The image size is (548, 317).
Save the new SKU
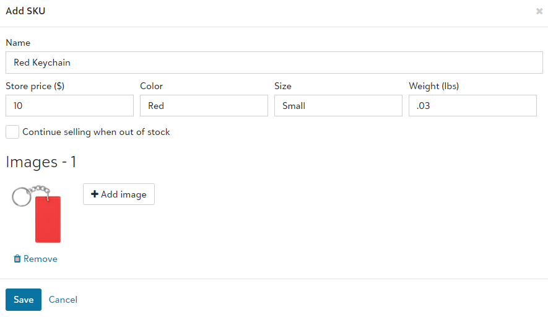click(x=24, y=300)
